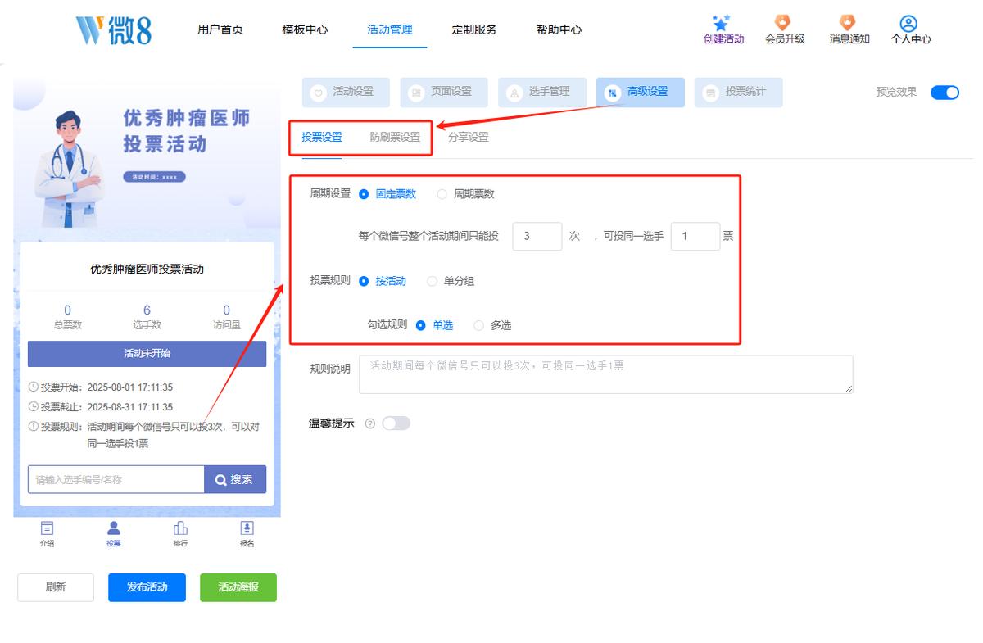Open 模板中心 in top navigation
983x643 pixels.
coord(305,29)
